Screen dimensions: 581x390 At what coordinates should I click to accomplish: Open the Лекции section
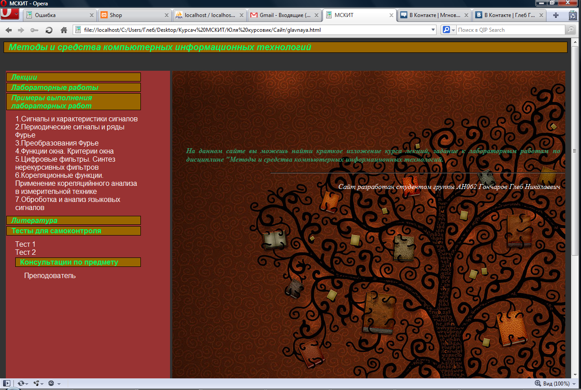tap(74, 77)
